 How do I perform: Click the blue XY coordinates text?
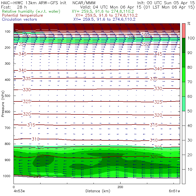point(104,19)
